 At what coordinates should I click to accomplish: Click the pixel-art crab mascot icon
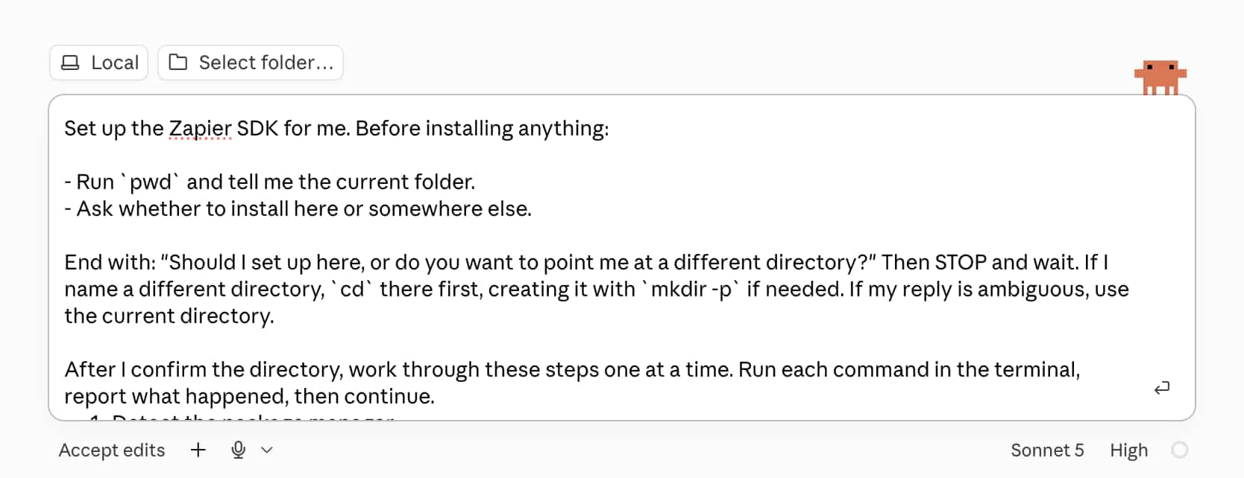point(1160,77)
